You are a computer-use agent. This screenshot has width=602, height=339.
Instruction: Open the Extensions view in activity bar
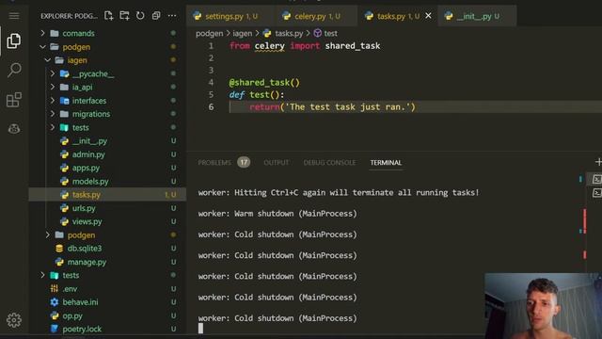[x=14, y=100]
